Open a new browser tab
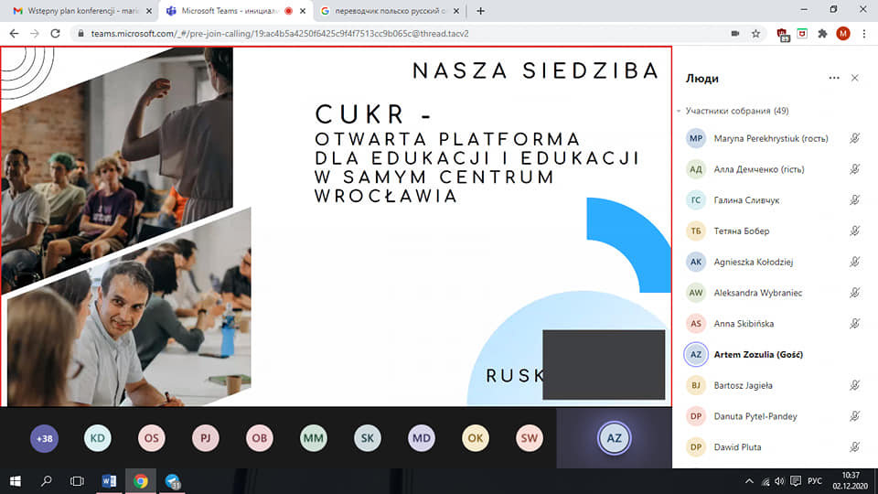The height and width of the screenshot is (494, 878). tap(480, 11)
